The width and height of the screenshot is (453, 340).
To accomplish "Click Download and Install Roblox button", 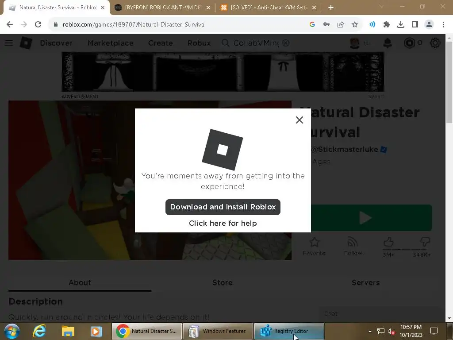I will point(223,207).
